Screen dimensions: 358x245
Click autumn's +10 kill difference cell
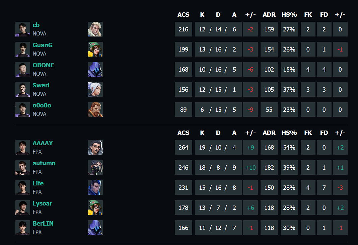tap(250, 168)
